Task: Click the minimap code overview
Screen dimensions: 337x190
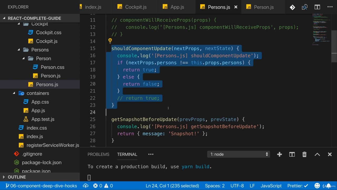Action: tap(321, 29)
